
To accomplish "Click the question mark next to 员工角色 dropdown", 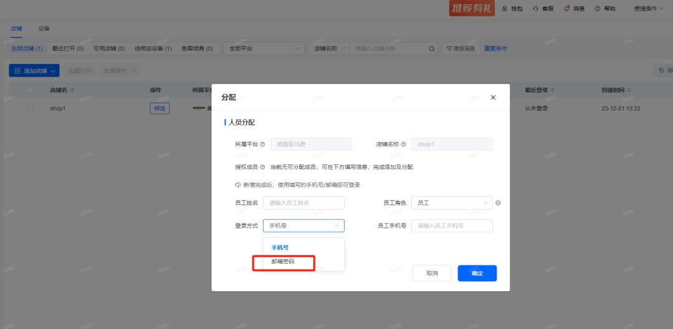I will pos(498,203).
